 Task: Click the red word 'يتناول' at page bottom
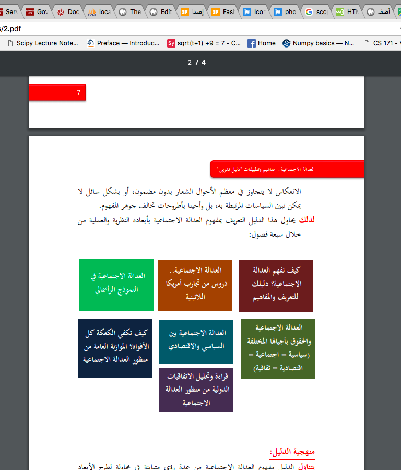click(306, 466)
